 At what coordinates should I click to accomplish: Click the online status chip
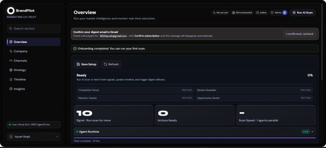click(x=261, y=12)
